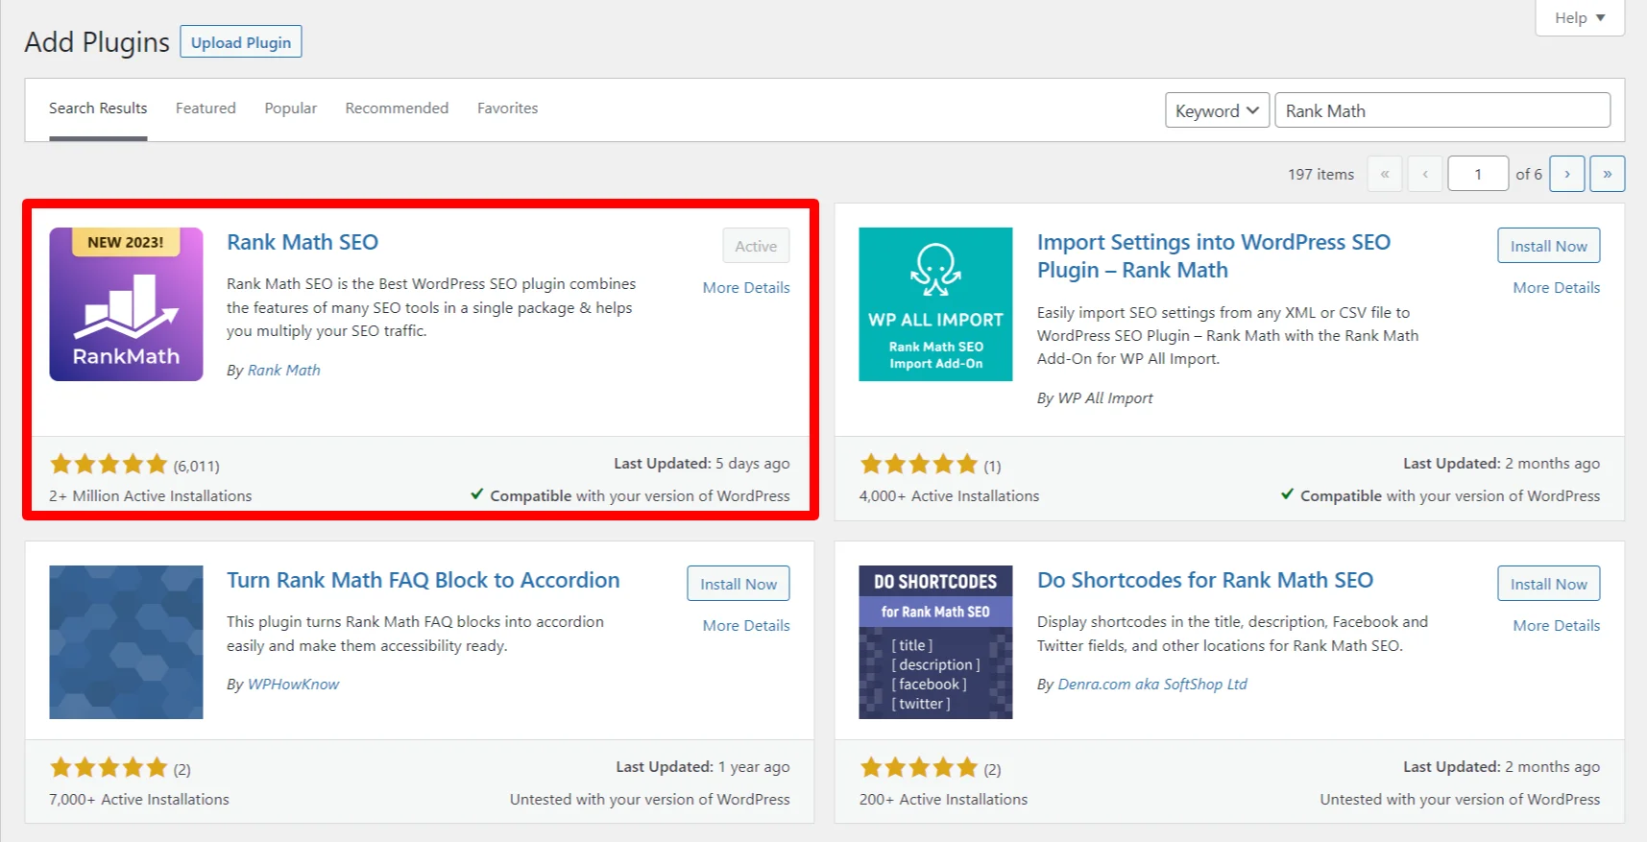
Task: Open Do Shortcodes for Rank Math SEO title
Action: 1205,580
